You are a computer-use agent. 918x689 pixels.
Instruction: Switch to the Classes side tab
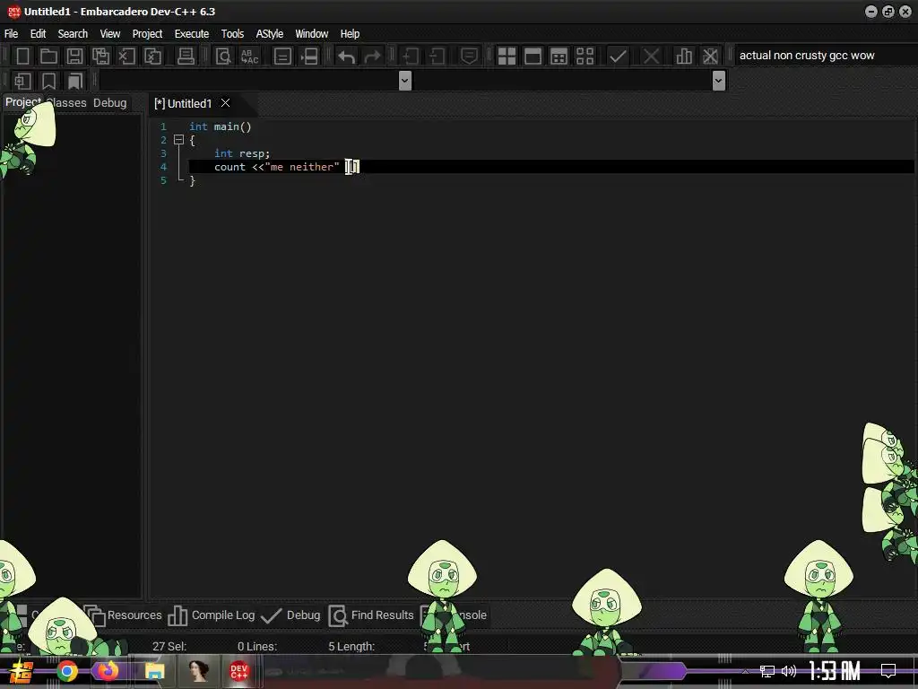point(66,102)
